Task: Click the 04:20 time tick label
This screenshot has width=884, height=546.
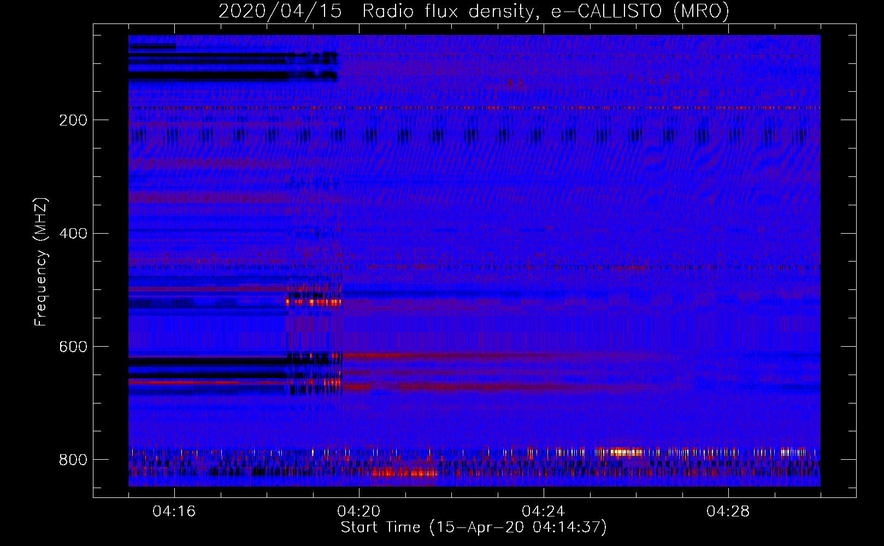Action: (359, 511)
